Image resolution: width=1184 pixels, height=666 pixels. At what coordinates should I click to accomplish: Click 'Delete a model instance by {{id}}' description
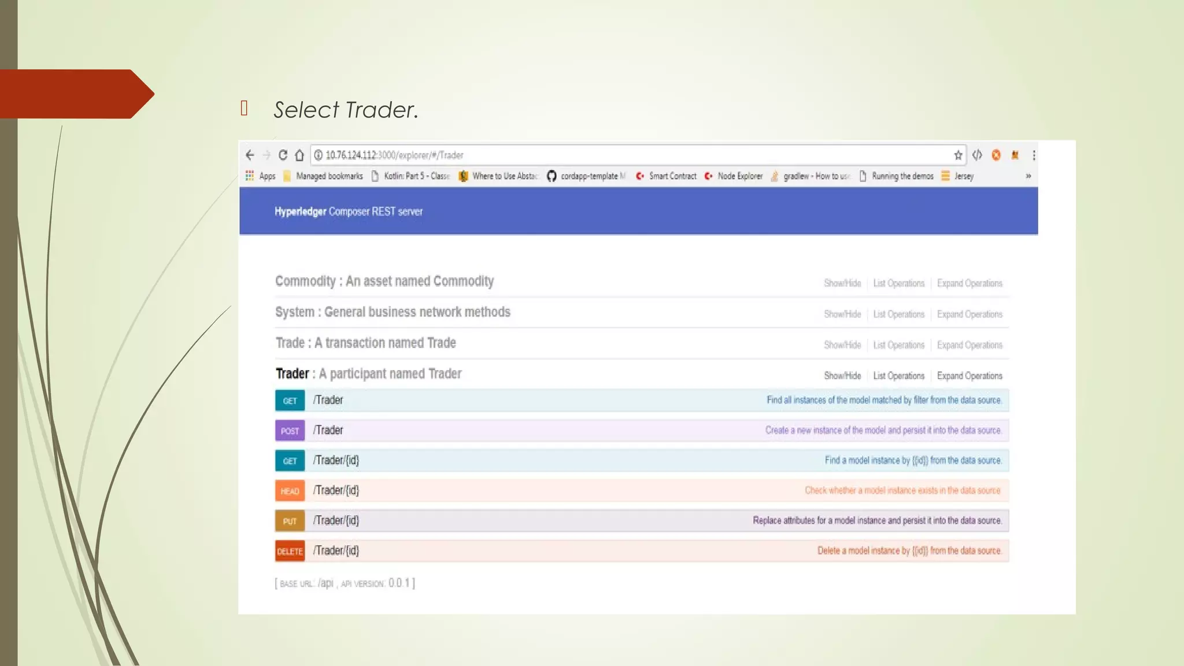click(909, 550)
